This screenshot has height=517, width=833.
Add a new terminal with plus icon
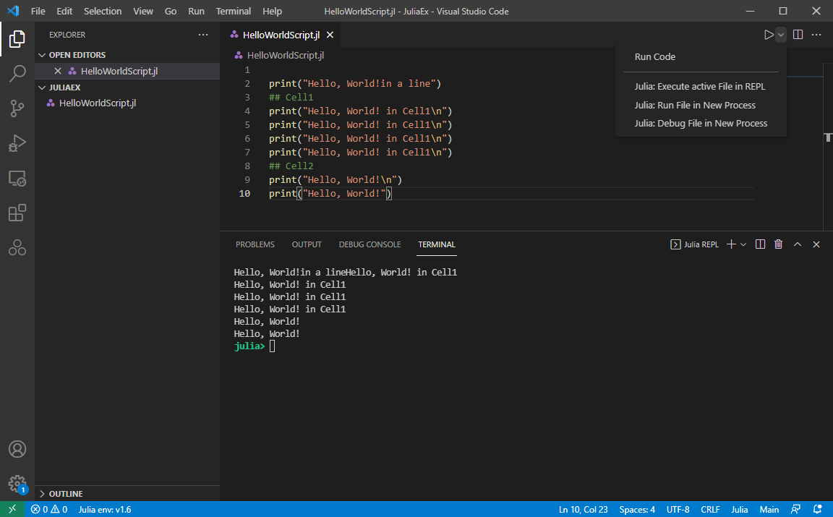click(732, 244)
